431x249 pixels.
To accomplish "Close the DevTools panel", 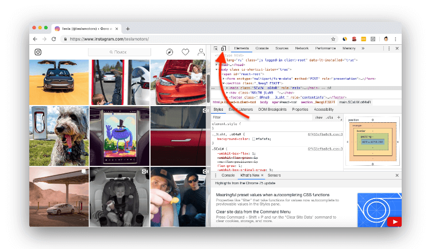I will 397,48.
